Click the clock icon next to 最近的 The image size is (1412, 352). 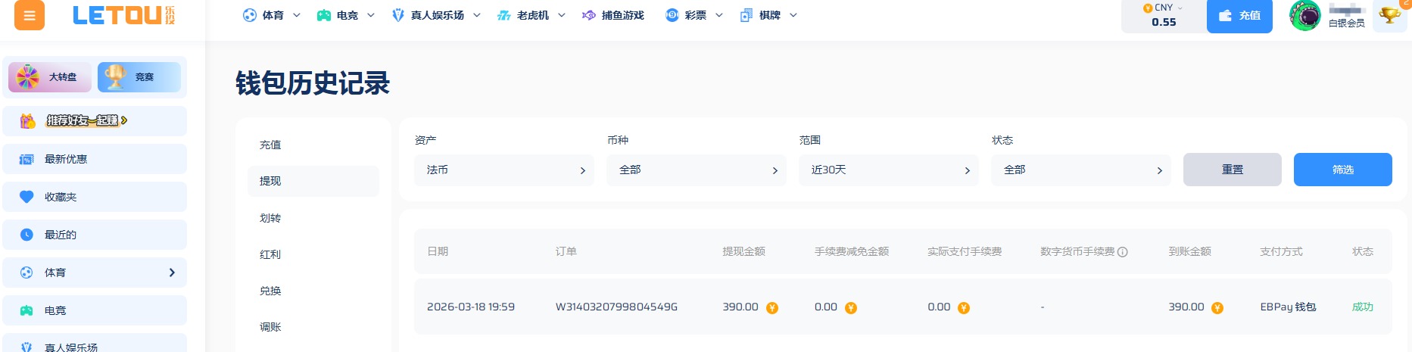[x=26, y=235]
